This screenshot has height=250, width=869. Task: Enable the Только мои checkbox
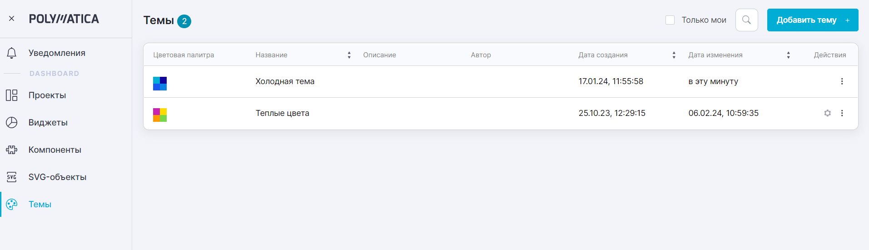tap(670, 20)
